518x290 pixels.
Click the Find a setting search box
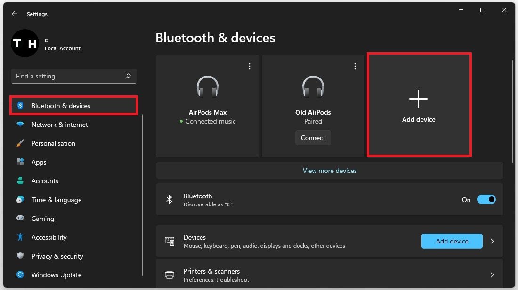[x=73, y=76]
